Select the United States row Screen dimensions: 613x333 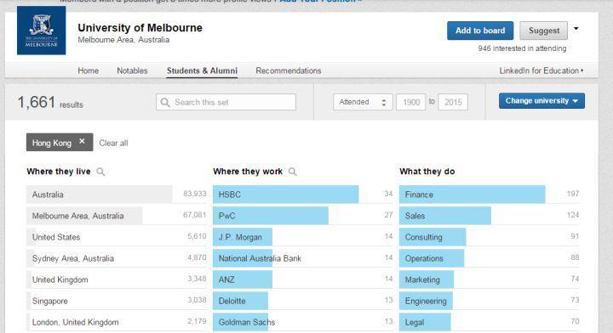point(116,237)
